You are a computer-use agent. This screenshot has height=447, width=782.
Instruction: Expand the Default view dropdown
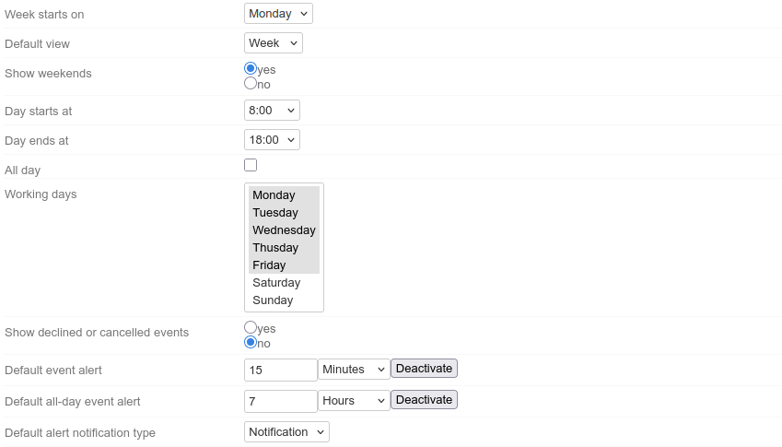pos(273,43)
